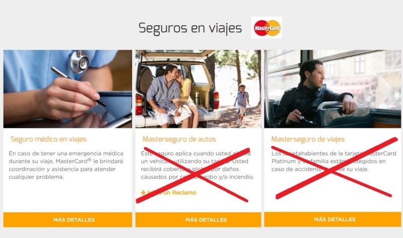Click the arrow icon beside the Reclamo link

point(143,192)
